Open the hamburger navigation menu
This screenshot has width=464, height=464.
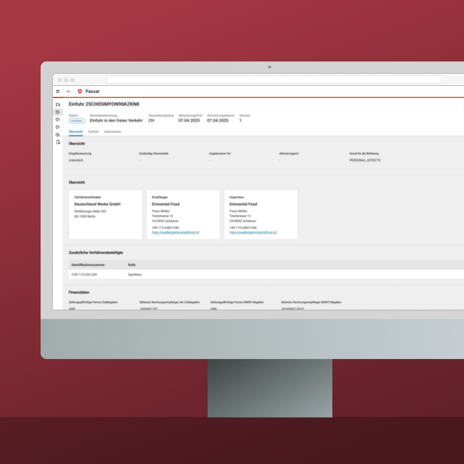pyautogui.click(x=57, y=91)
